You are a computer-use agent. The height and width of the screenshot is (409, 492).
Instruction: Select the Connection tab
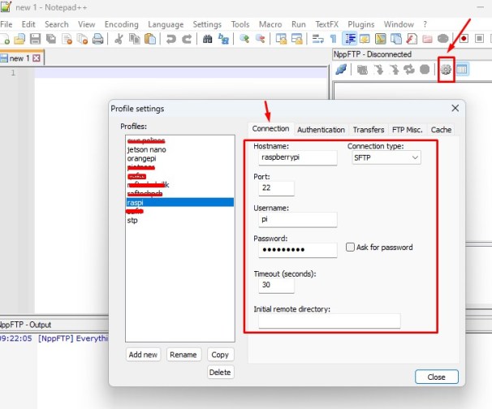tap(271, 129)
